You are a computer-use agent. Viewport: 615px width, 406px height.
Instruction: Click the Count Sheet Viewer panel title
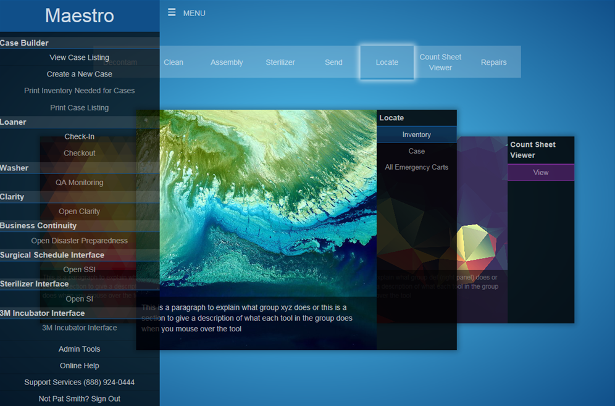533,150
